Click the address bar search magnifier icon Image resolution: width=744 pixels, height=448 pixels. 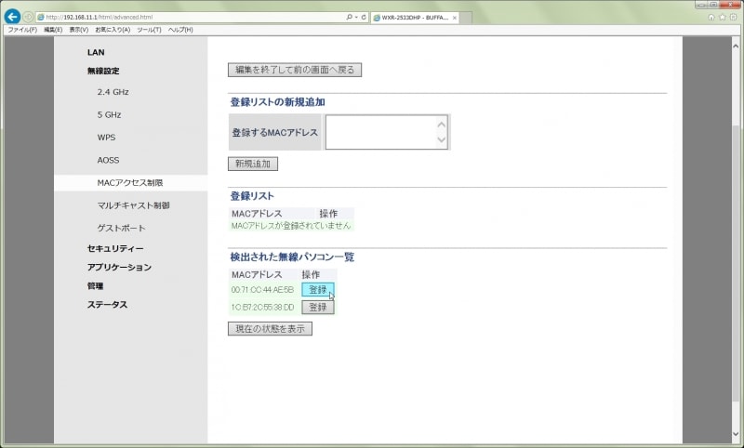coord(349,18)
